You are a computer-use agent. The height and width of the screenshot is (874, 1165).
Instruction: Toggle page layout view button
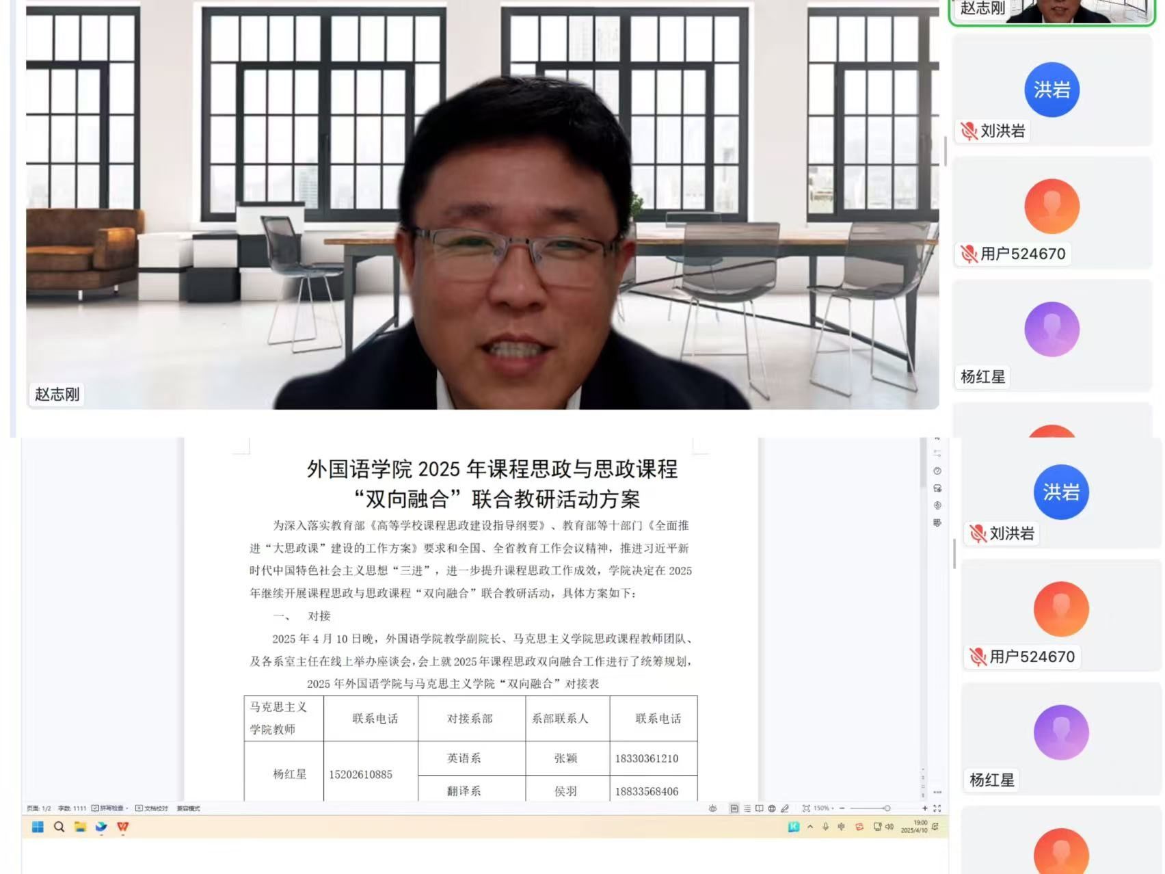tap(734, 808)
